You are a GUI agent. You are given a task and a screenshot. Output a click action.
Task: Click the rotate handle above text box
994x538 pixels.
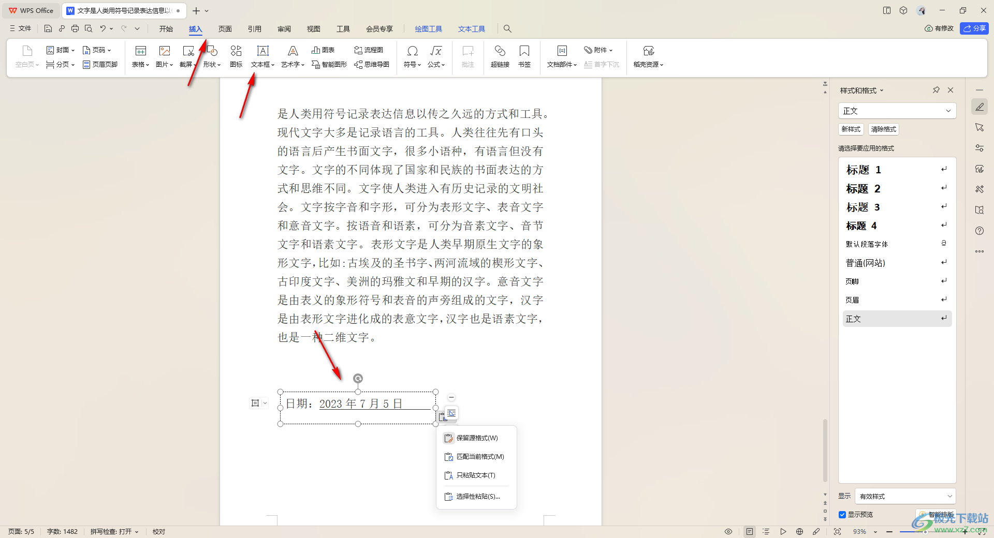pos(358,379)
